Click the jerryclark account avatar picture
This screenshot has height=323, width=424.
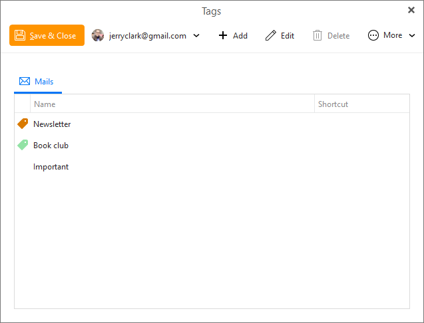point(98,35)
